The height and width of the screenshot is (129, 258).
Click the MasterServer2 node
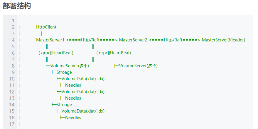click(133, 40)
